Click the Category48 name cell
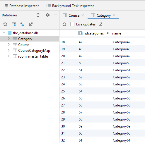The width and height of the screenshot is (145, 143). [122, 49]
